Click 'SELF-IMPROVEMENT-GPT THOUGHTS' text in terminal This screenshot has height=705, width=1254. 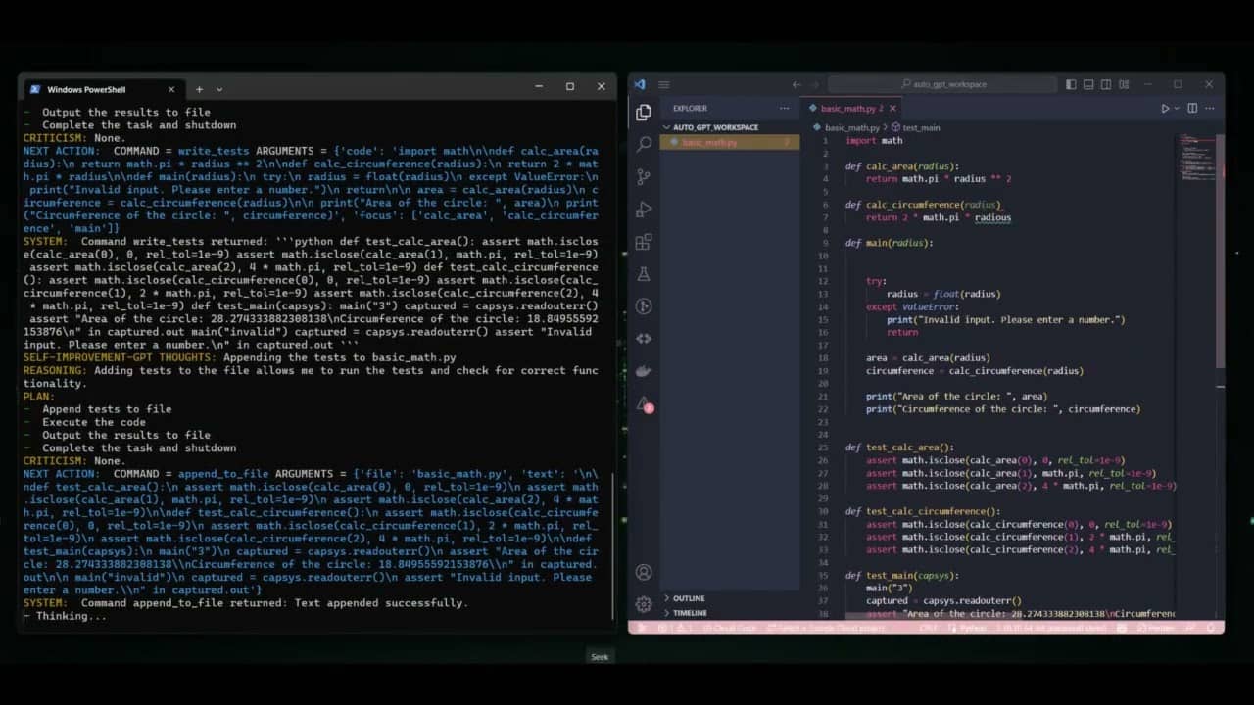[x=120, y=358]
